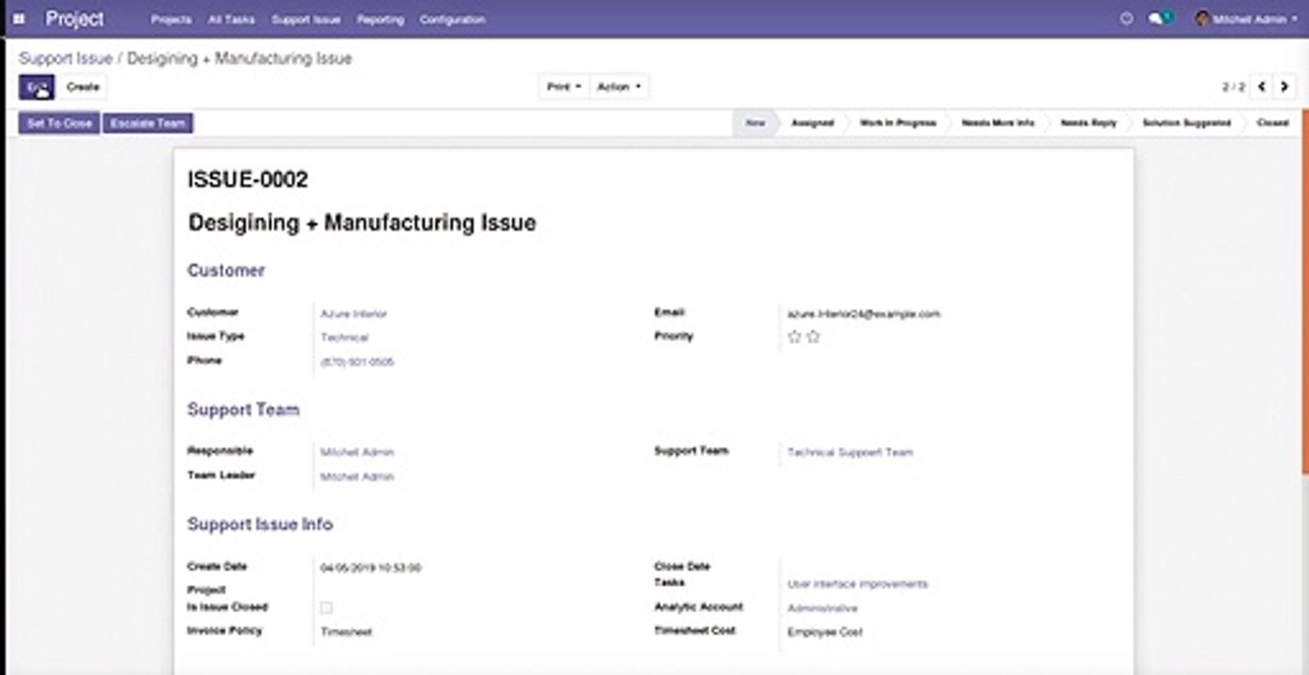Open the User interface improvements task link

[858, 584]
